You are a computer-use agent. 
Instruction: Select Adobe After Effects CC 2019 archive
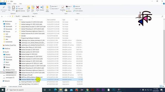(x=31, y=47)
